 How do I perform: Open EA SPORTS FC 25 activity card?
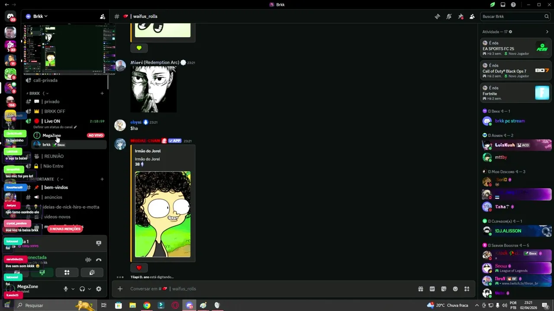pyautogui.click(x=516, y=48)
